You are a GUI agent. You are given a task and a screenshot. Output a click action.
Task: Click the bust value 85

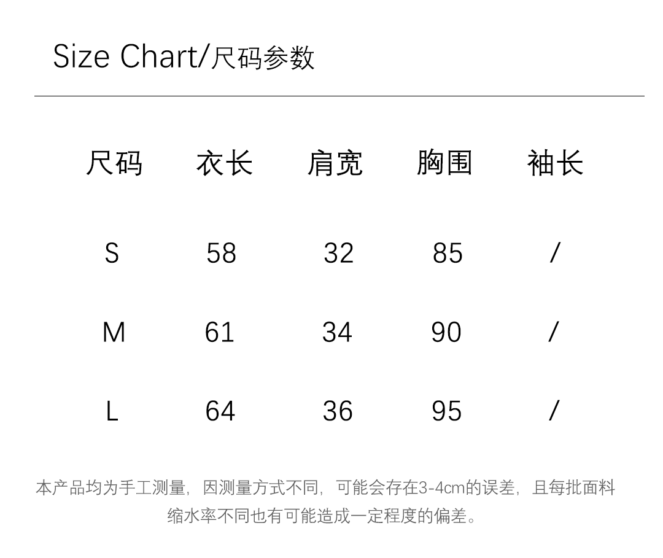tap(448, 253)
